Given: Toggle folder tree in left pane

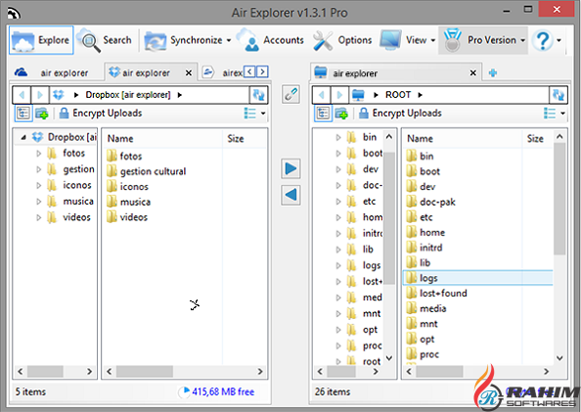Looking at the screenshot, I should click(x=23, y=114).
